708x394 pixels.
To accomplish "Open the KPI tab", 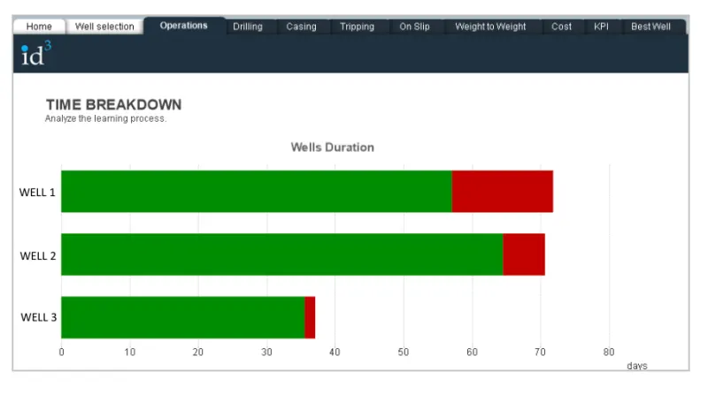I will tap(602, 27).
